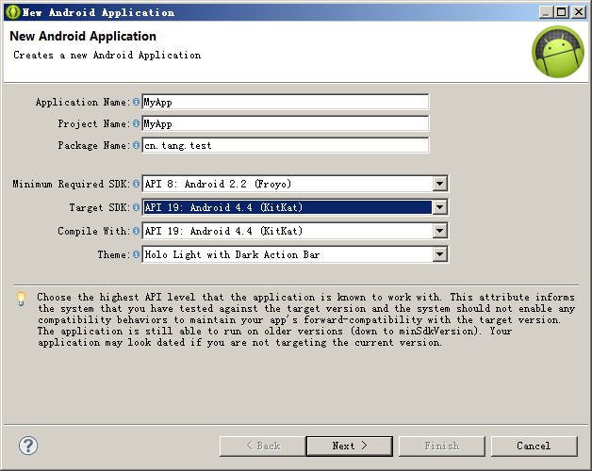Open the help question mark icon
The height and width of the screenshot is (471, 592).
tap(28, 446)
